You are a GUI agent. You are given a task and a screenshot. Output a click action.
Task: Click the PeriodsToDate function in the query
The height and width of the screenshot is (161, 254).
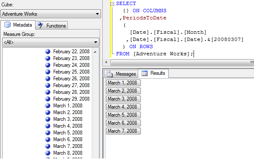[x=145, y=18]
